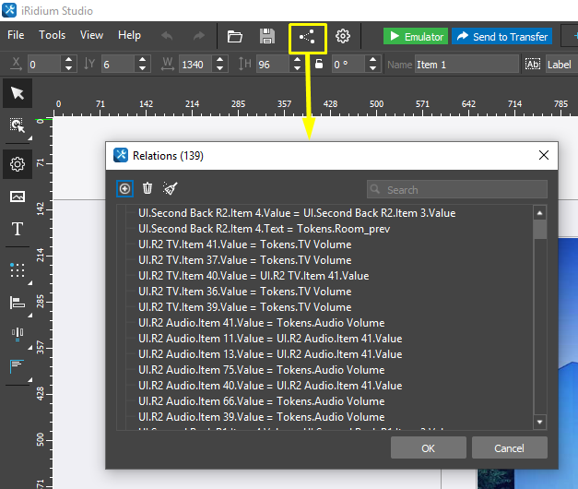Screen dimensions: 578x489
Task: Select R2 Audio.Item 13.Value relation
Action: (x=270, y=354)
